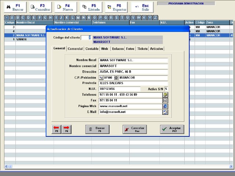This screenshot has width=235, height=176.
Task: Filter clients by letter A
Action: (12, 18)
